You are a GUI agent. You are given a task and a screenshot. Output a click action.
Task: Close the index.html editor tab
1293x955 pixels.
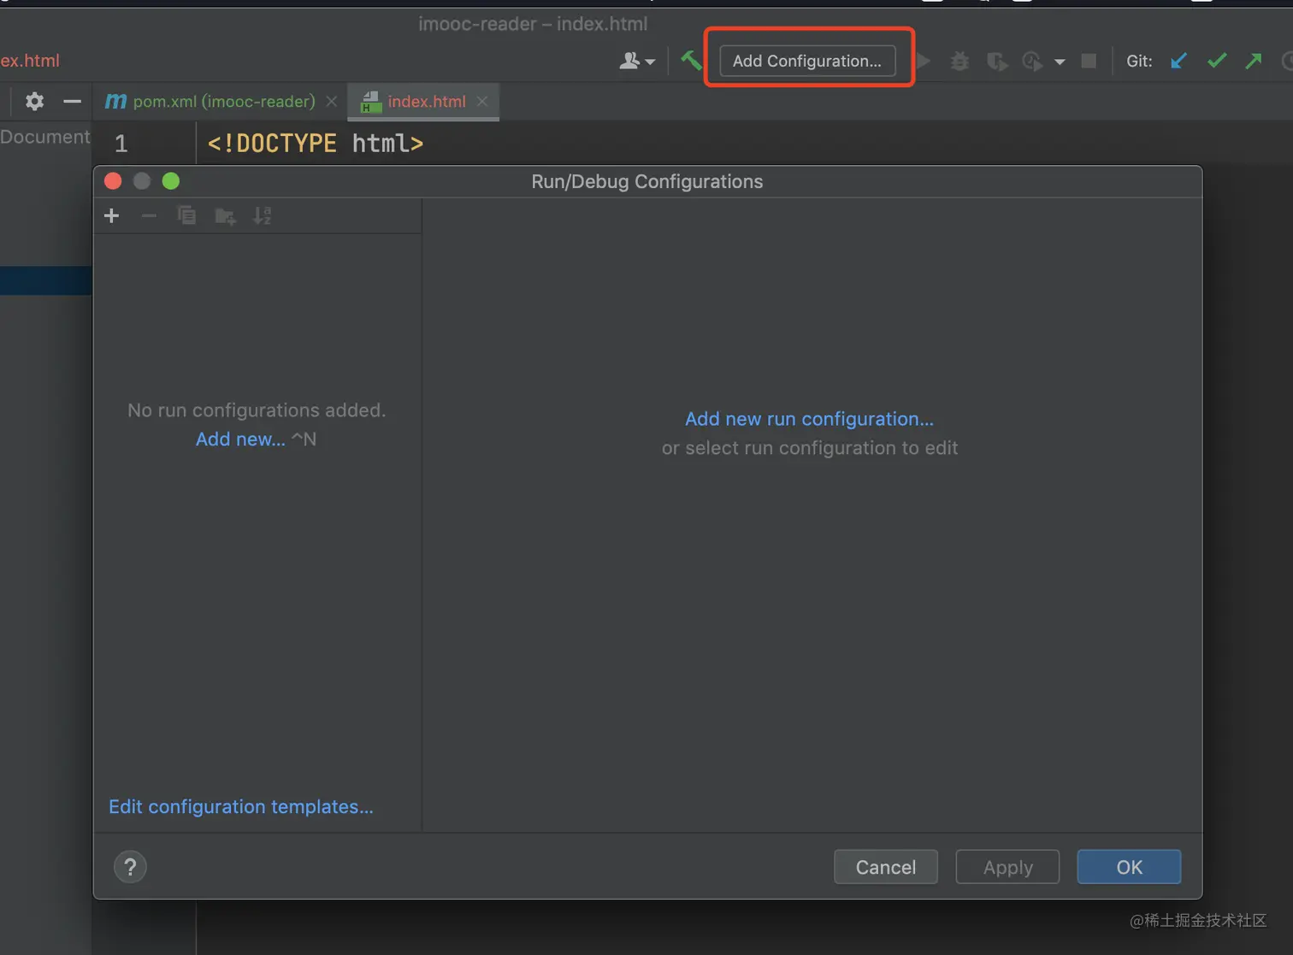click(x=482, y=101)
